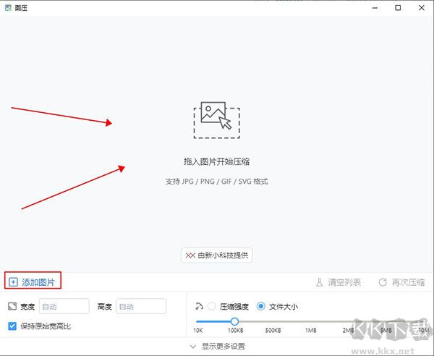Click the 100KB slider label
434x356 pixels.
coord(236,330)
